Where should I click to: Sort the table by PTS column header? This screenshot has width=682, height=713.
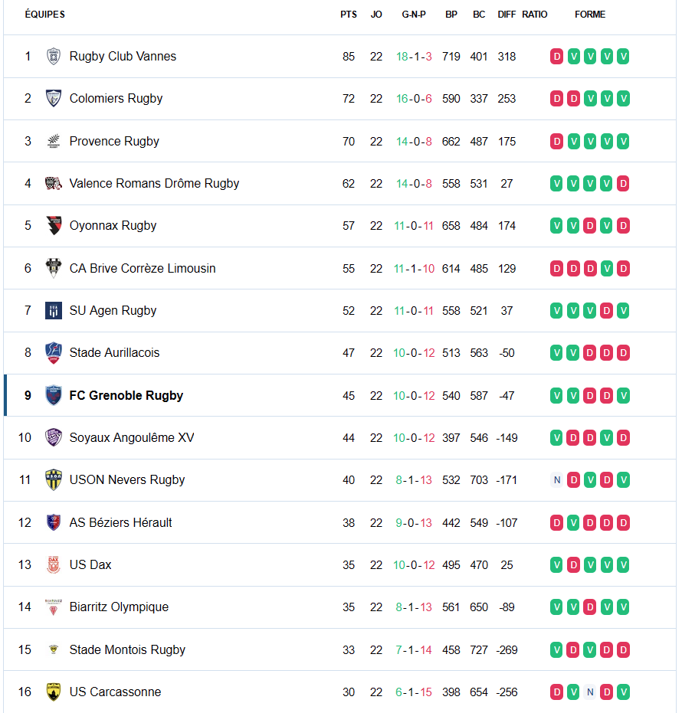coord(349,15)
